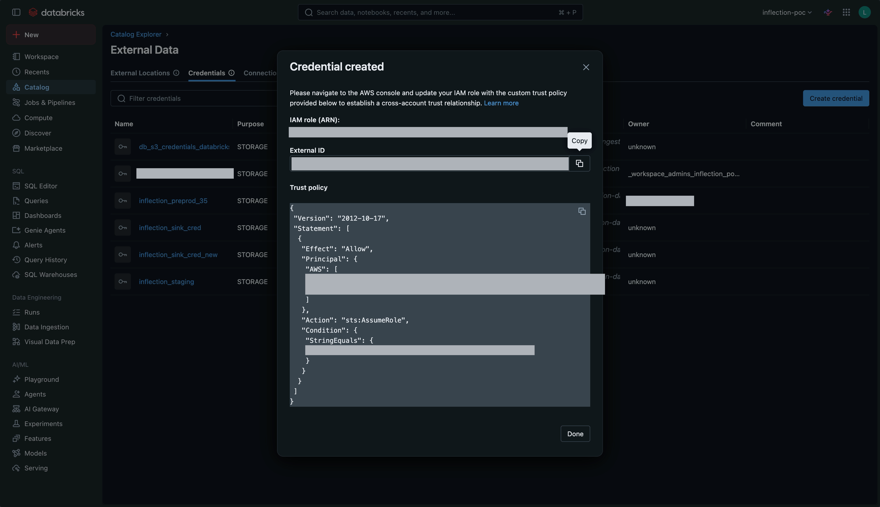Open the Databricks assistant icon

tap(828, 12)
